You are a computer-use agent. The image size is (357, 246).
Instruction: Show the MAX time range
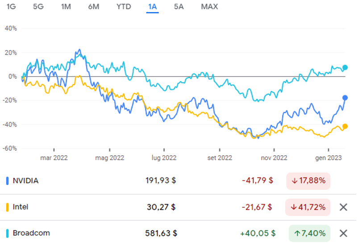point(209,7)
